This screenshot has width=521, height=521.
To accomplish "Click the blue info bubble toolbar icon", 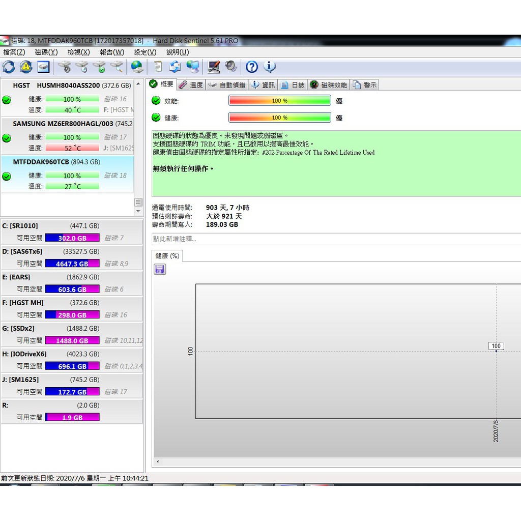I will point(269,67).
